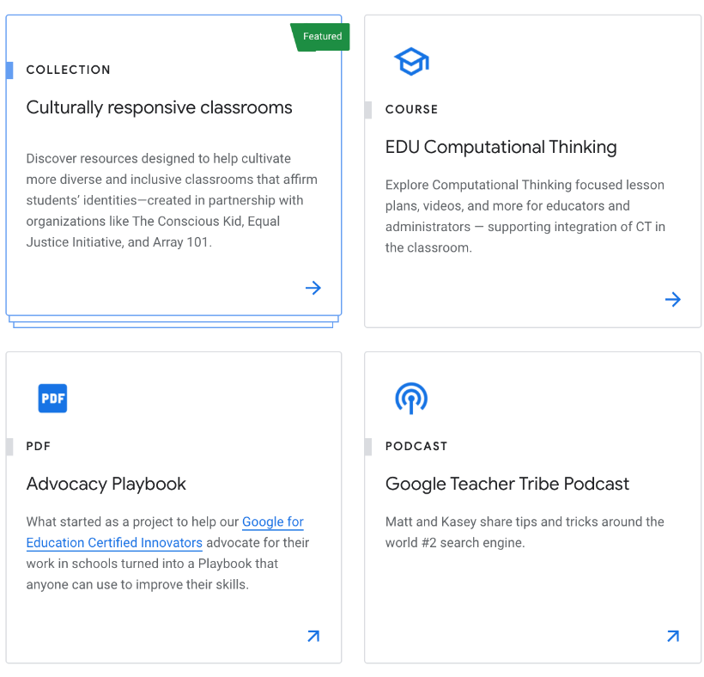Open the Culturally responsive classrooms card via its arrow

click(313, 288)
